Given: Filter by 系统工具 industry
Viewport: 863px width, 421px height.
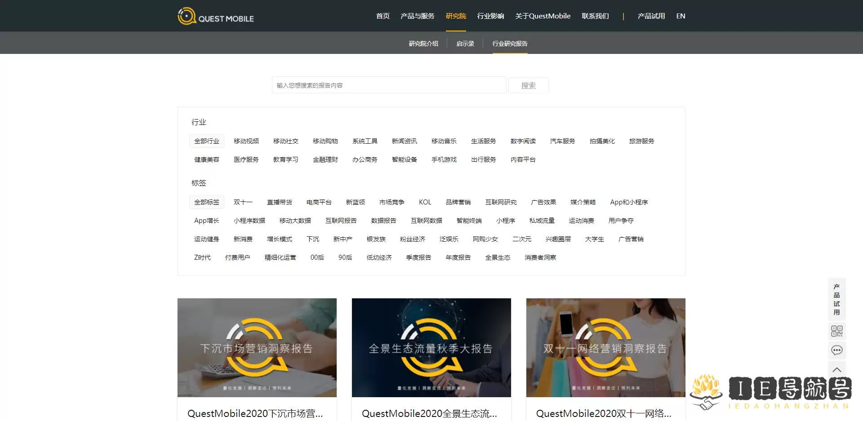Looking at the screenshot, I should coord(365,141).
